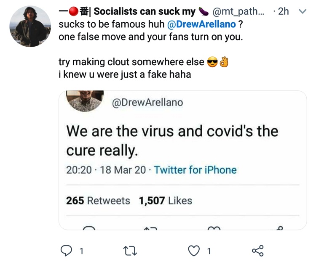Like the tweet with the heart icon
This screenshot has height=262, width=316.
point(194,251)
